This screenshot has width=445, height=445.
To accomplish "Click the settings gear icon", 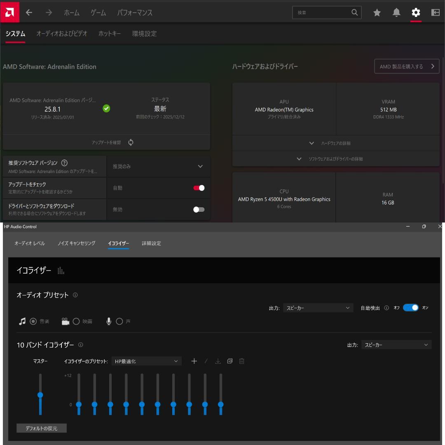I will pos(416,13).
